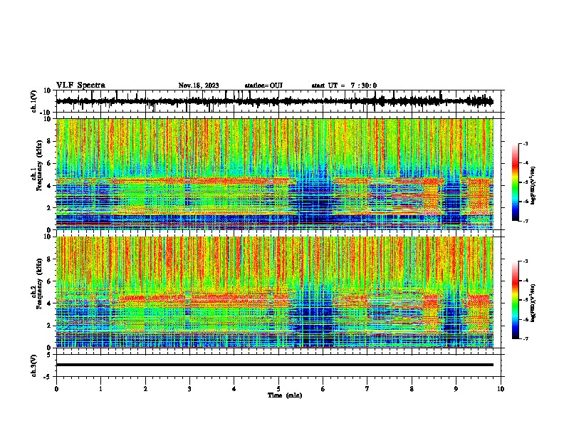Click time axis tick label "0"
This screenshot has height=436, width=564.
point(56,389)
